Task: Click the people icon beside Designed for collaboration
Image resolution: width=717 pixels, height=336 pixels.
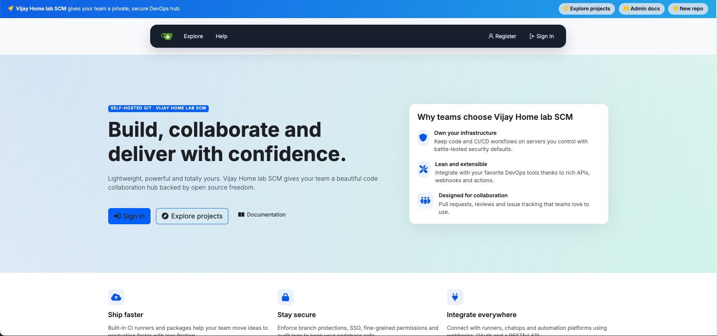Action: (425, 200)
